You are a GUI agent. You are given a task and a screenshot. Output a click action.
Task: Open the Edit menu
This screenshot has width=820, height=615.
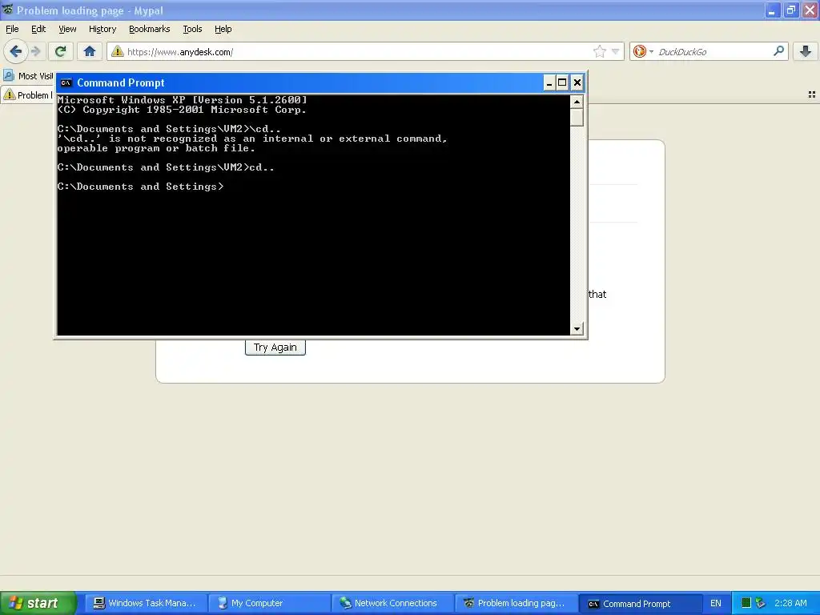38,29
